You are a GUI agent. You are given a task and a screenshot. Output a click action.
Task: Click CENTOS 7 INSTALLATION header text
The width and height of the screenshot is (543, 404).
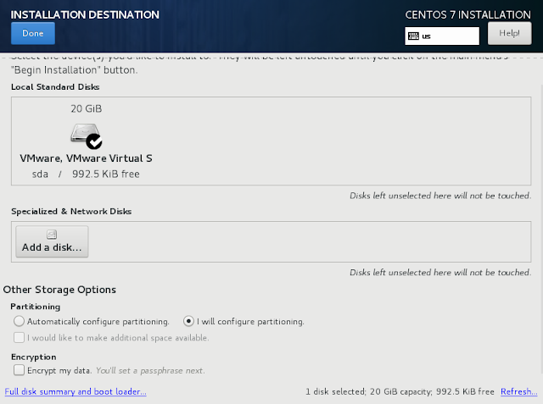coord(467,14)
